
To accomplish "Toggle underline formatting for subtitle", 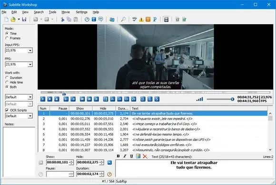I will (131, 156).
